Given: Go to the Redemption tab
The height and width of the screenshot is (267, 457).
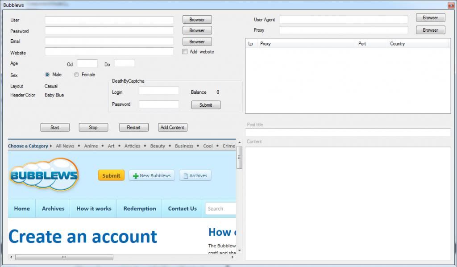Looking at the screenshot, I should (x=140, y=209).
